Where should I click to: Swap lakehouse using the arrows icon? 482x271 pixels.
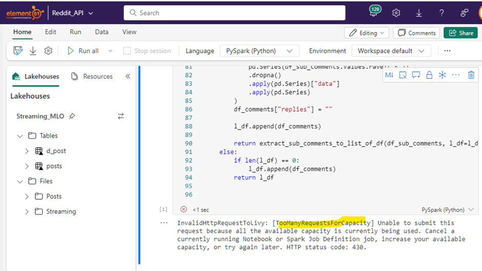(x=120, y=116)
